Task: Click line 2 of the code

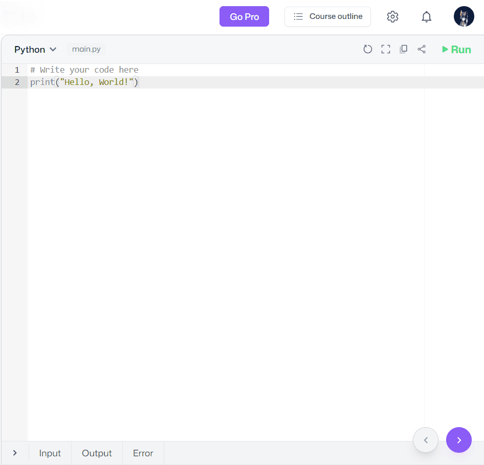Action: (84, 82)
